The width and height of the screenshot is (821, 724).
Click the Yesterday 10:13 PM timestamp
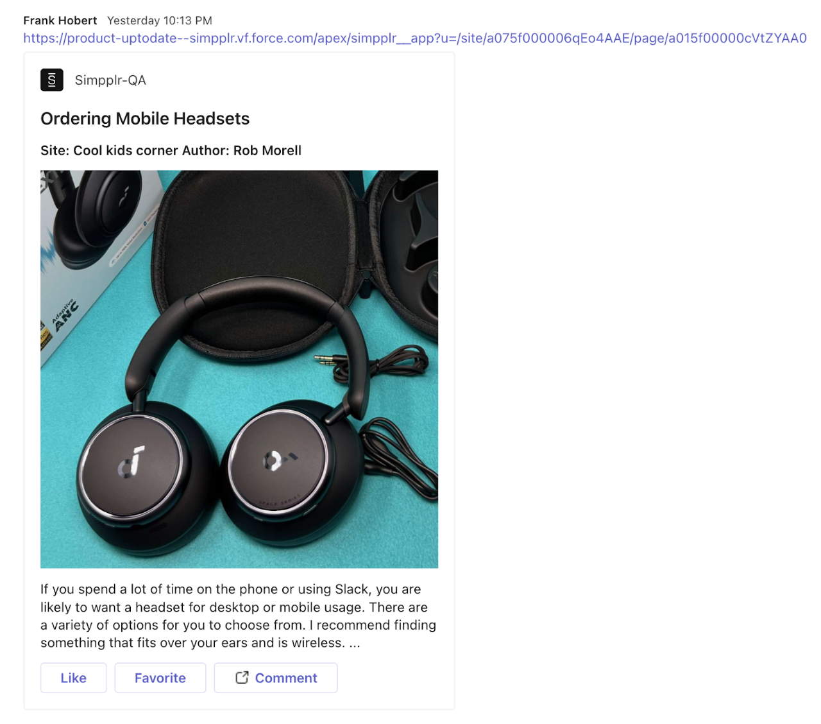[160, 21]
